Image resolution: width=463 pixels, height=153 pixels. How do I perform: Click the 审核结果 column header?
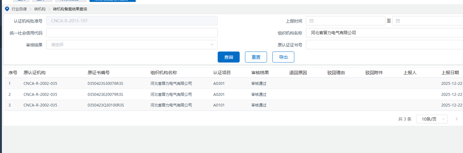tap(260, 73)
